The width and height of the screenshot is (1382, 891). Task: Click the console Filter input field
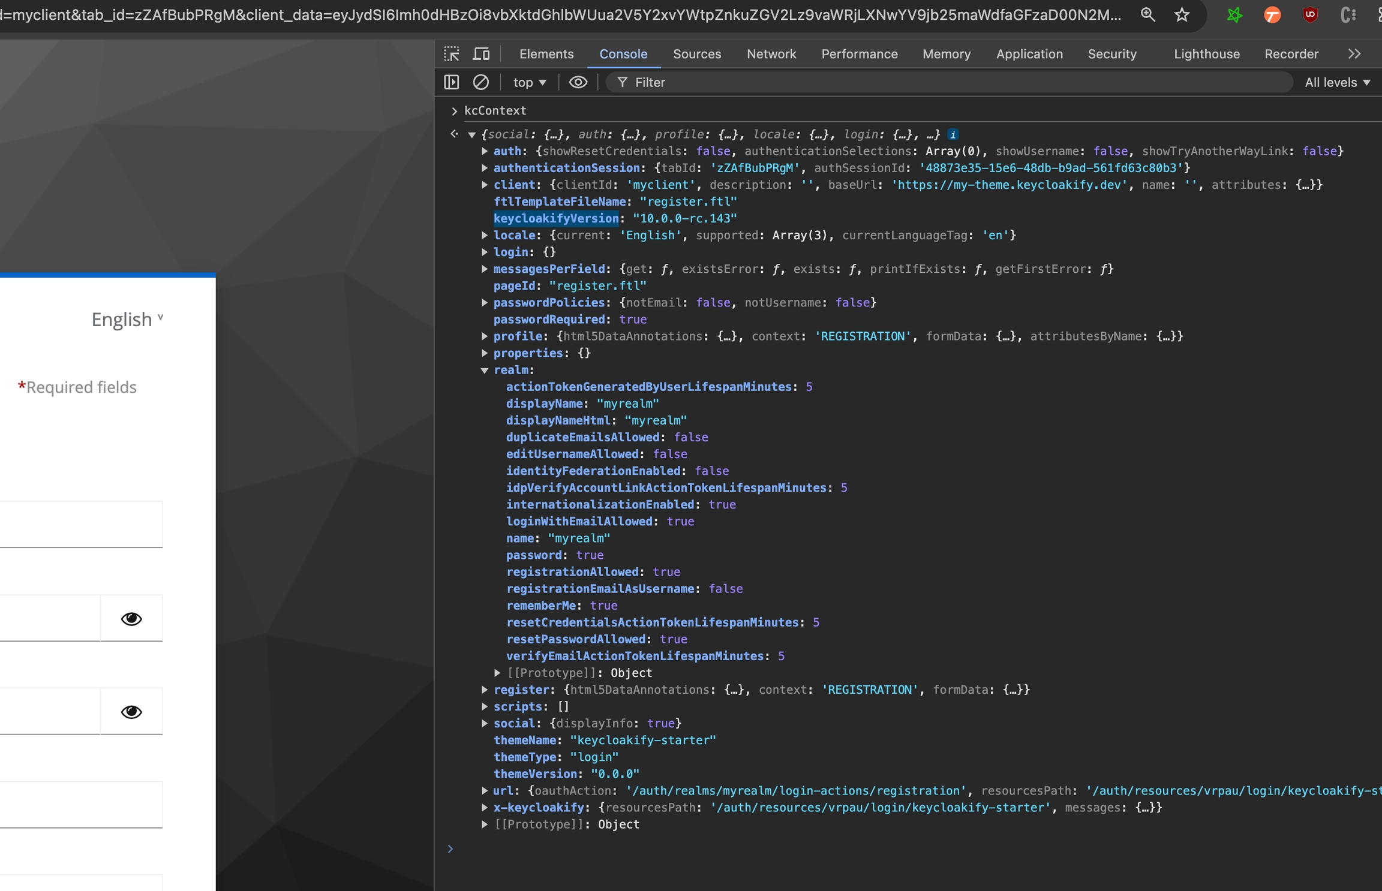click(948, 82)
